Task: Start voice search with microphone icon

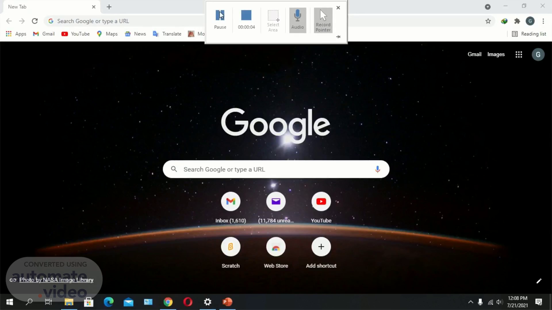Action: [377, 169]
